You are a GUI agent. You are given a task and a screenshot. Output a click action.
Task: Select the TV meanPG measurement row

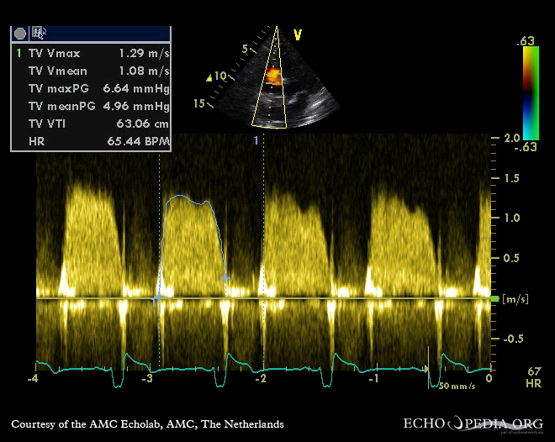91,107
